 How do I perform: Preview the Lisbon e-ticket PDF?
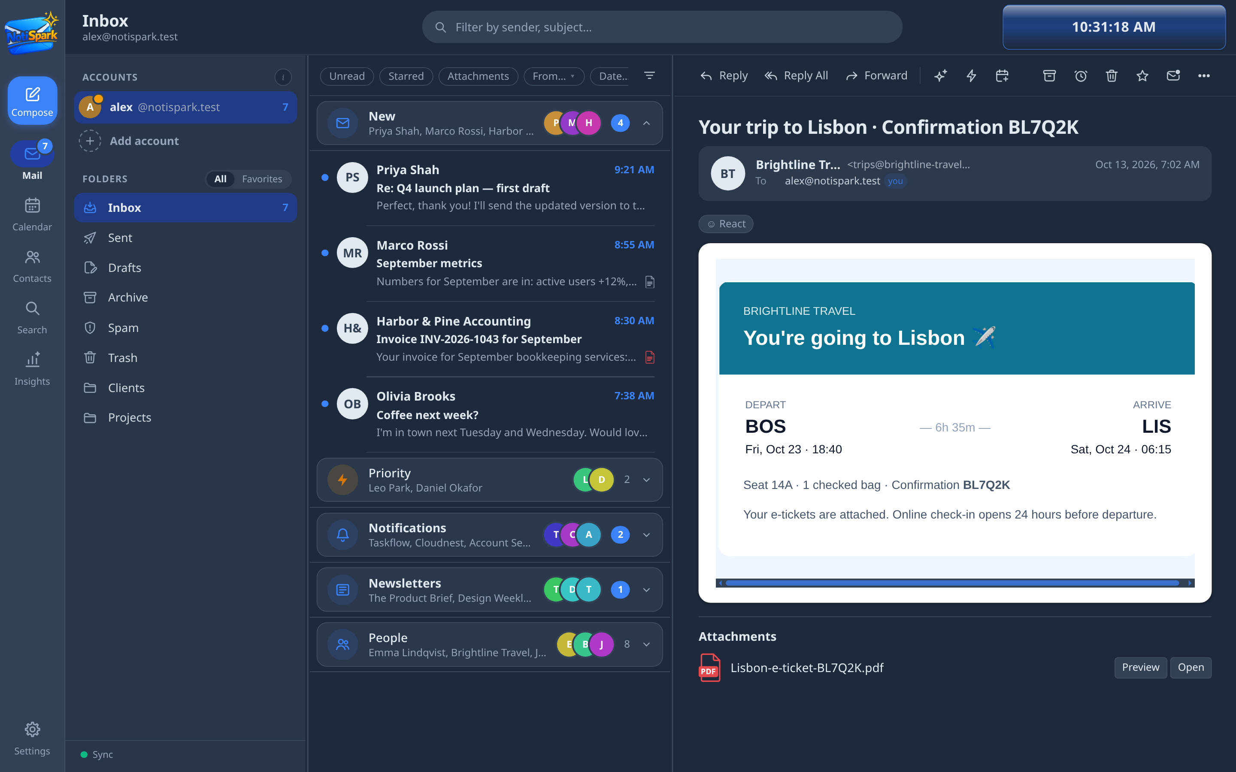1140,667
